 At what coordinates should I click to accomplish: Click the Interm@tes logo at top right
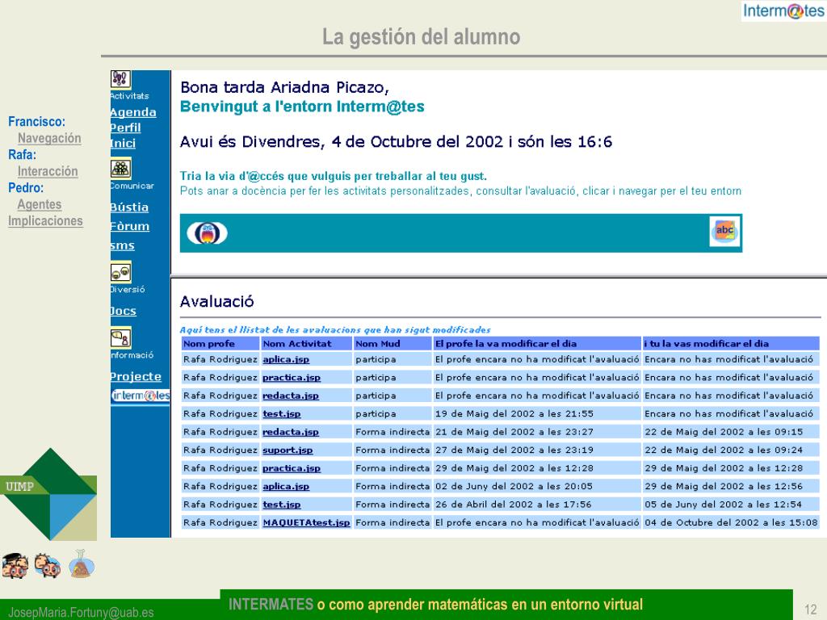pyautogui.click(x=783, y=10)
